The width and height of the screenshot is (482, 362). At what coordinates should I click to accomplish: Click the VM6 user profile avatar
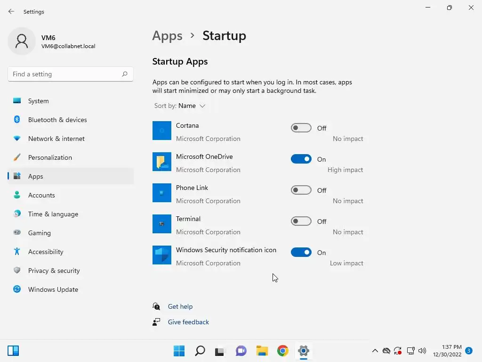coord(22,41)
